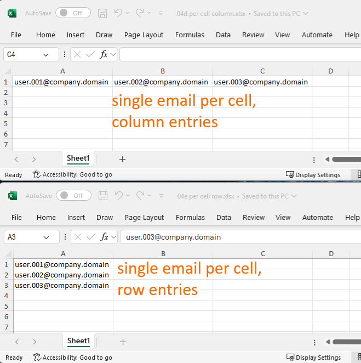Click the formula bar showing user.003@company.domain
Screen dimensions: 361x363
click(x=240, y=237)
